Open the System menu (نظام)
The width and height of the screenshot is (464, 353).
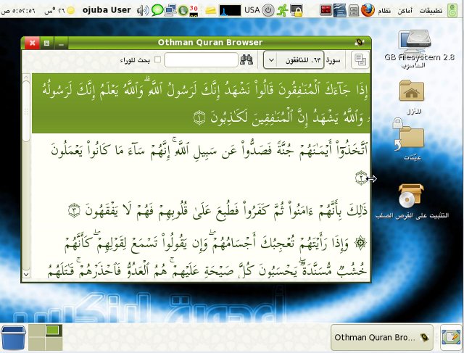(x=384, y=11)
